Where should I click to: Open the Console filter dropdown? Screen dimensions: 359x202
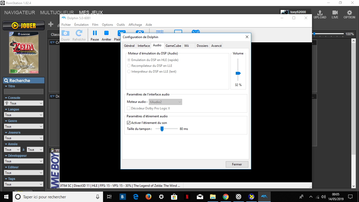[24, 103]
